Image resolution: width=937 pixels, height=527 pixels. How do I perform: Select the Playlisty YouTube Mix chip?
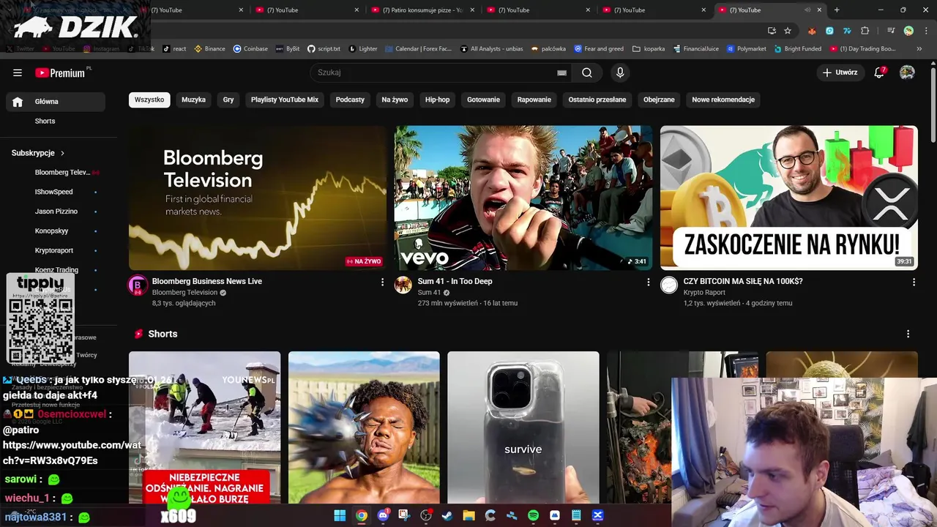285,100
